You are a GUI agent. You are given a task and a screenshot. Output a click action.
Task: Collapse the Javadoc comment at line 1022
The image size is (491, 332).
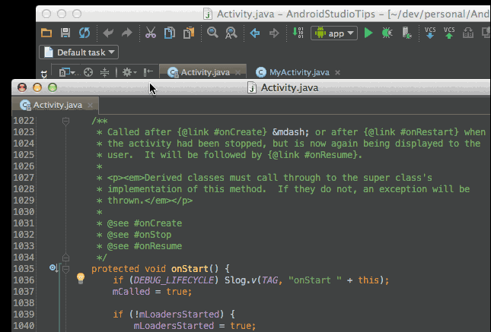[65, 121]
